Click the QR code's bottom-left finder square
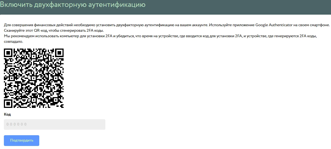 click(8, 104)
